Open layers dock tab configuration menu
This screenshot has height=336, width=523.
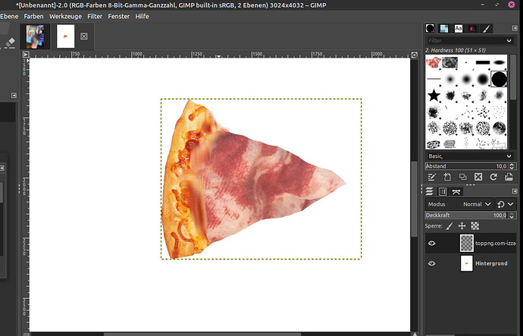point(515,191)
